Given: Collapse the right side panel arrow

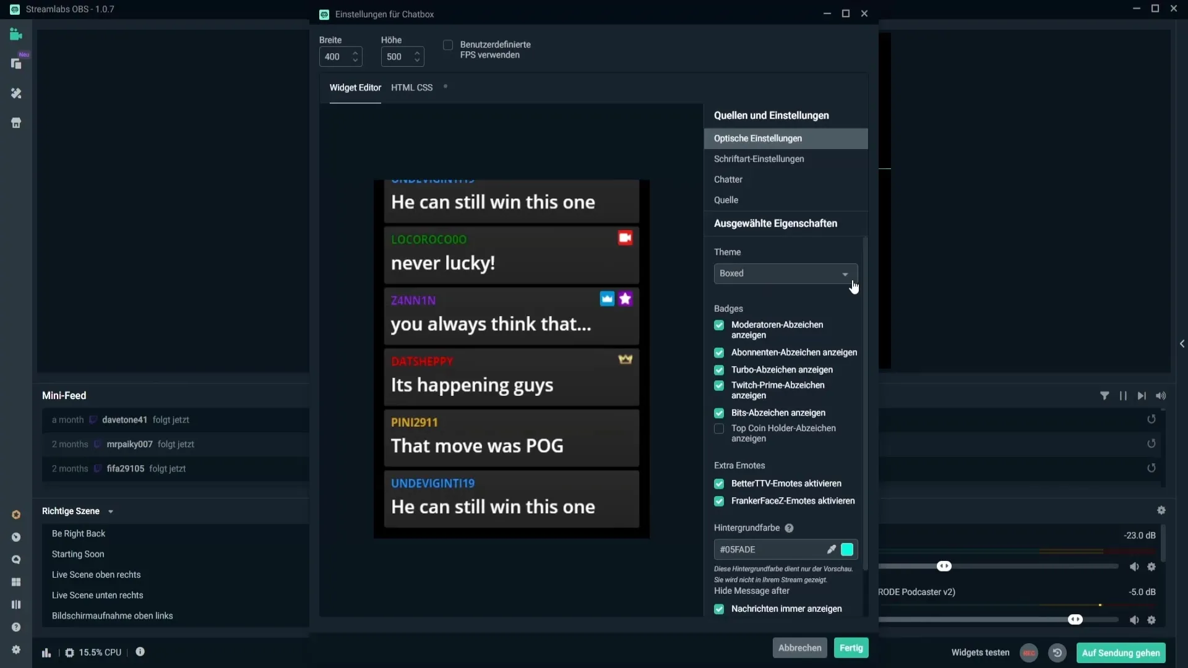Looking at the screenshot, I should point(1182,344).
